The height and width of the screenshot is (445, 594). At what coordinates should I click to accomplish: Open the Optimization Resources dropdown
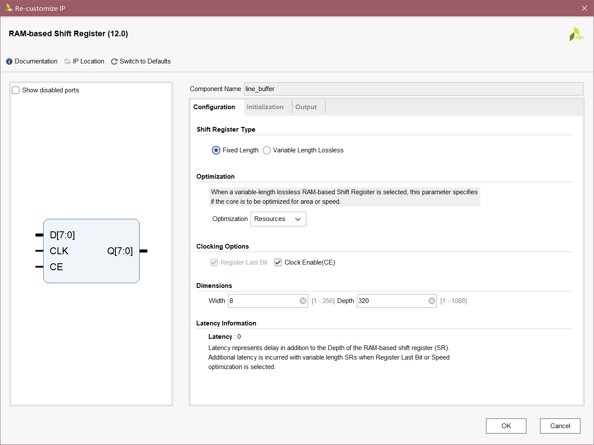click(x=278, y=219)
